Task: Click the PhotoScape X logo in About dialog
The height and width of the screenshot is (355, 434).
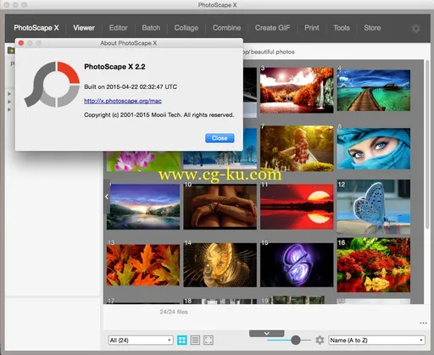Action: click(x=52, y=85)
